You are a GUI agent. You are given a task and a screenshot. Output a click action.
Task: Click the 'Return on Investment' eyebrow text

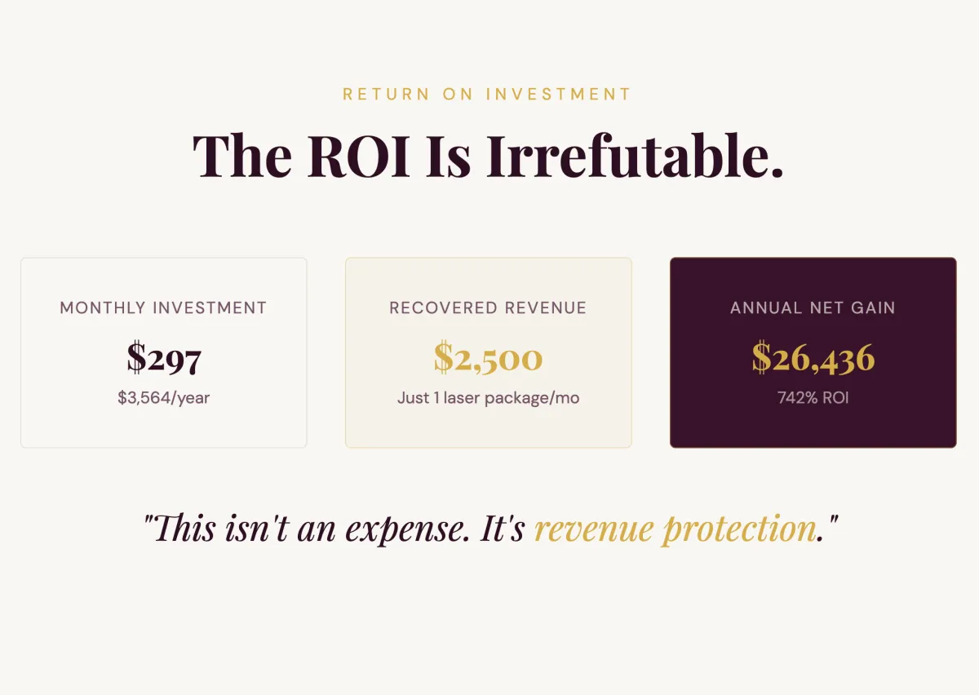(x=487, y=95)
